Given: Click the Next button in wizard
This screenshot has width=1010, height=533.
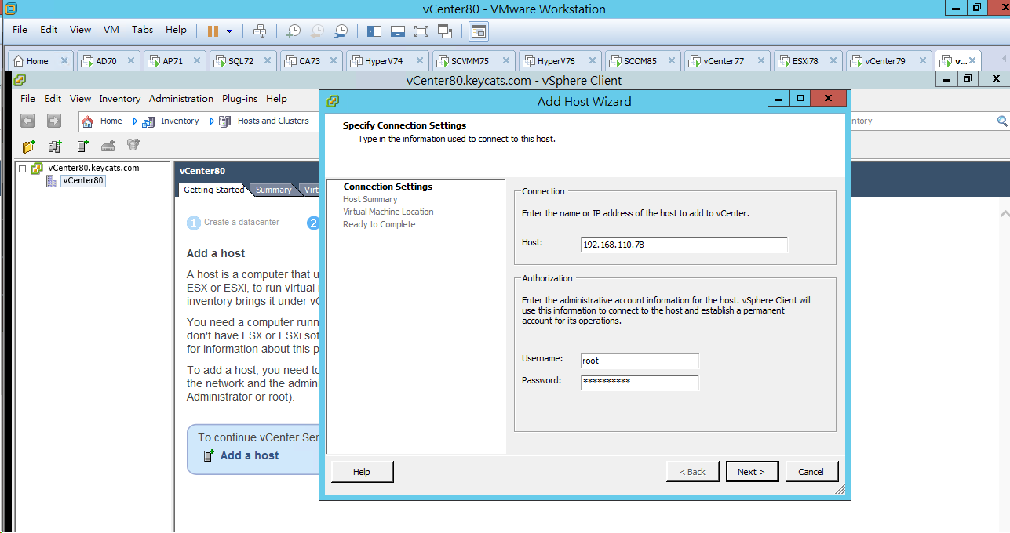Looking at the screenshot, I should pos(752,472).
